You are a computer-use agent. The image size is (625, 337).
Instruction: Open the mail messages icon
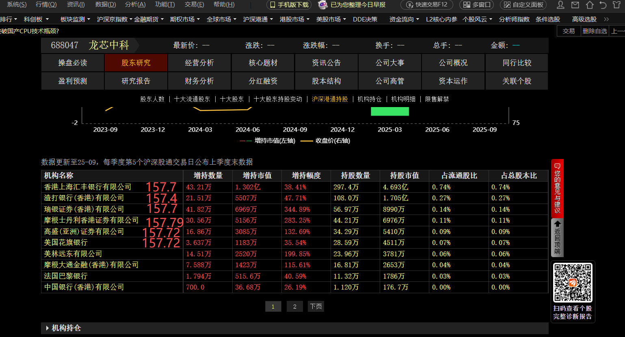[x=575, y=5]
